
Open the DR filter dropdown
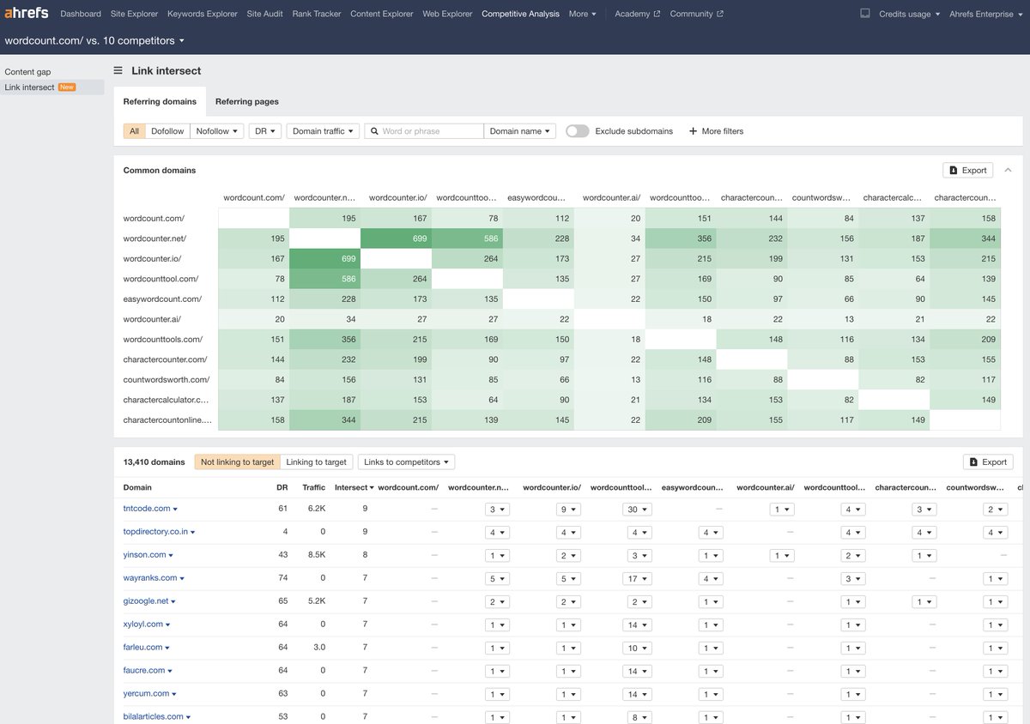[265, 131]
